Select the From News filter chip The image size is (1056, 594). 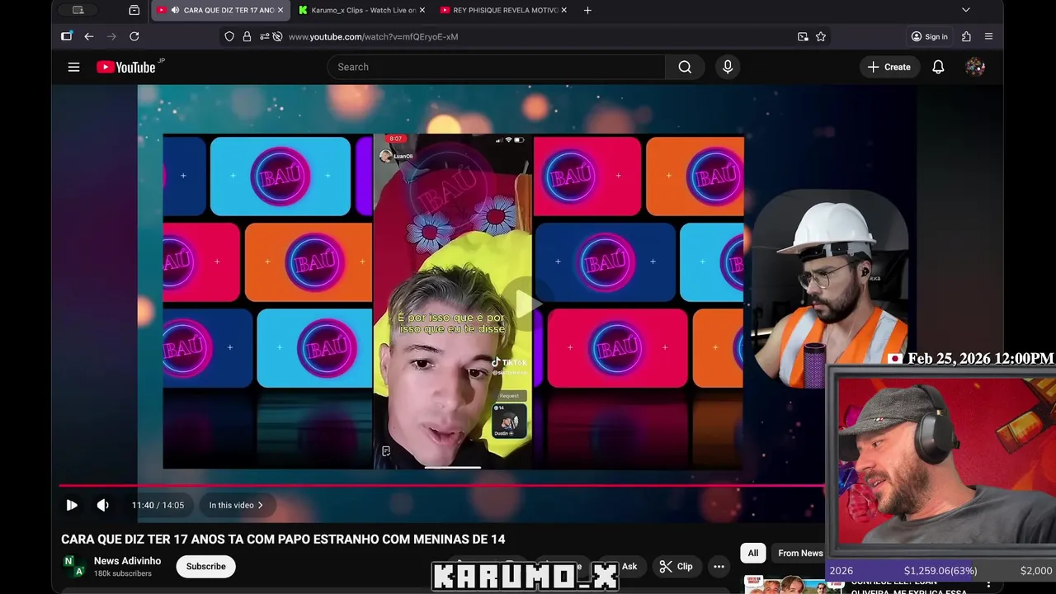tap(799, 553)
